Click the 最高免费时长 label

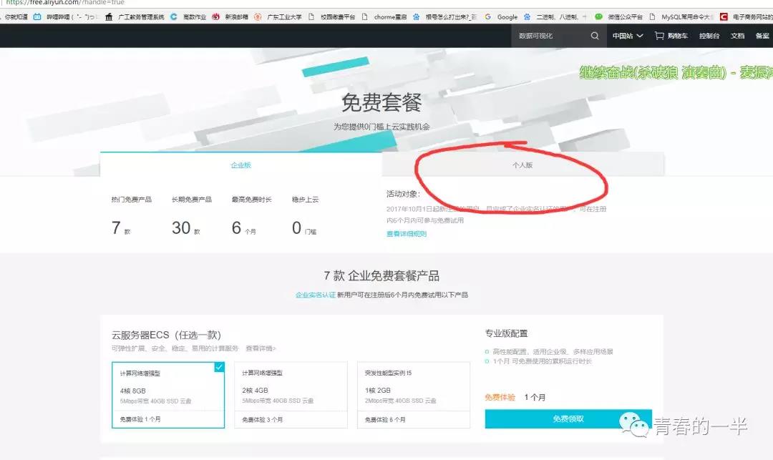pyautogui.click(x=251, y=200)
